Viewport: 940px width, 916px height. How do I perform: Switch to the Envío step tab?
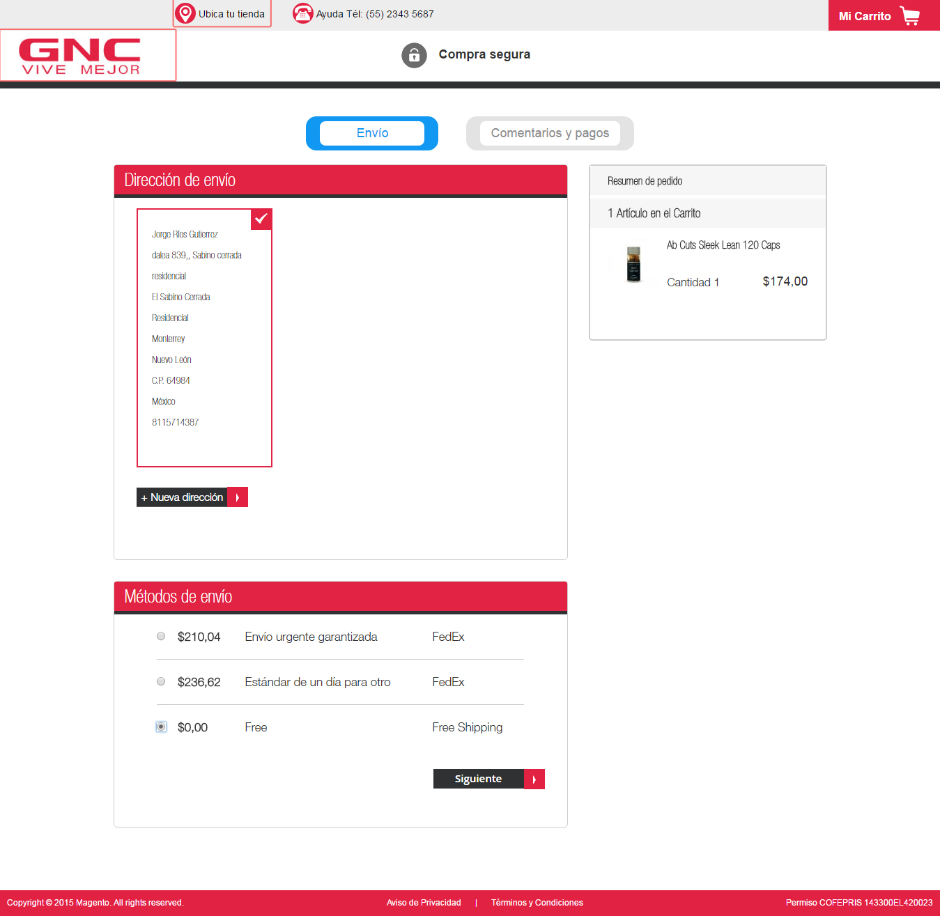pyautogui.click(x=372, y=133)
